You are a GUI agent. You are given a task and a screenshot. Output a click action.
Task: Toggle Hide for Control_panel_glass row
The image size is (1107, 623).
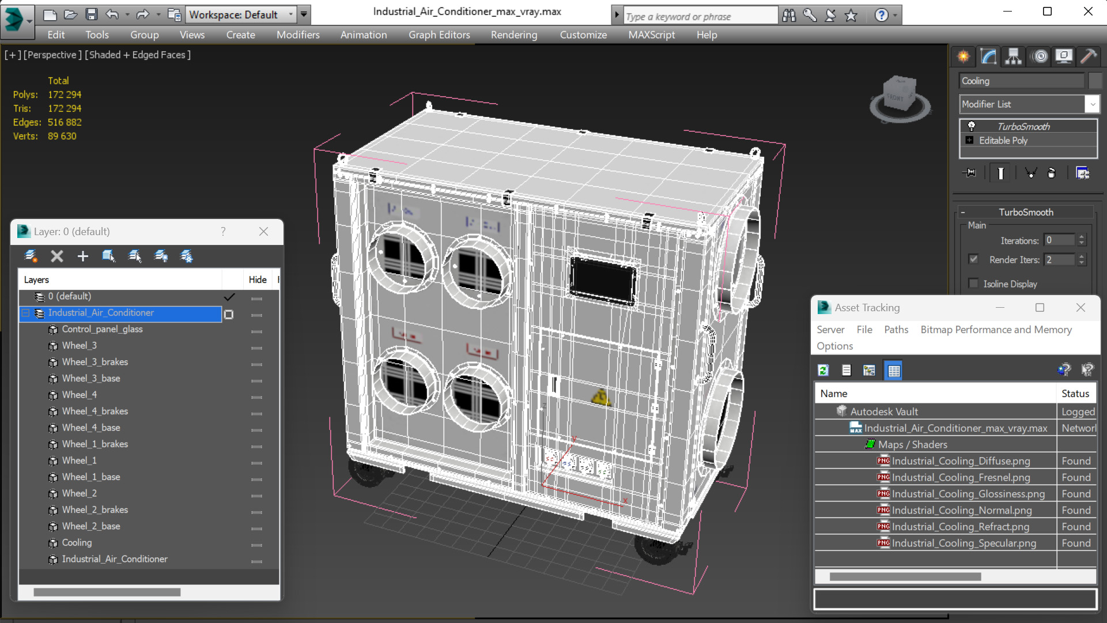coord(256,331)
